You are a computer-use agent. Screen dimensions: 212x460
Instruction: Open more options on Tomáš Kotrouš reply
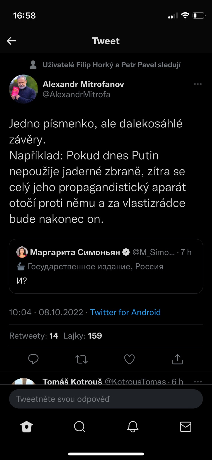[x=198, y=382]
